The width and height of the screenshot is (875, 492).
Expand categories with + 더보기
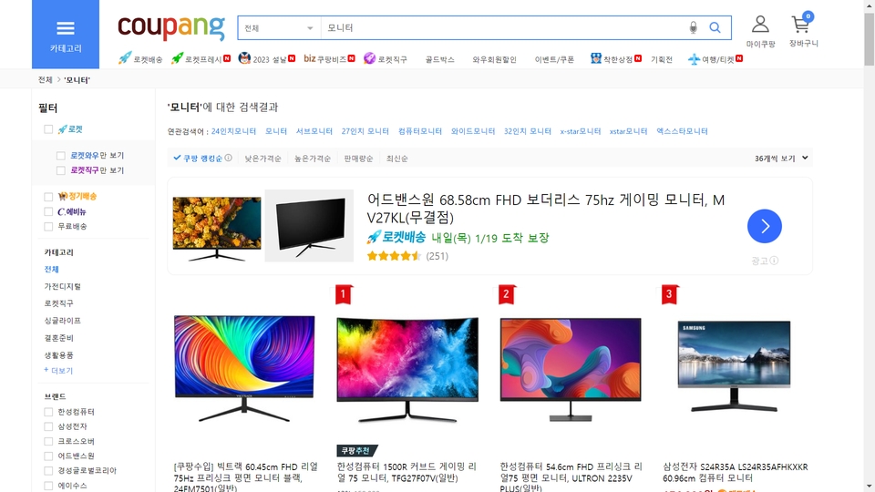(x=58, y=371)
